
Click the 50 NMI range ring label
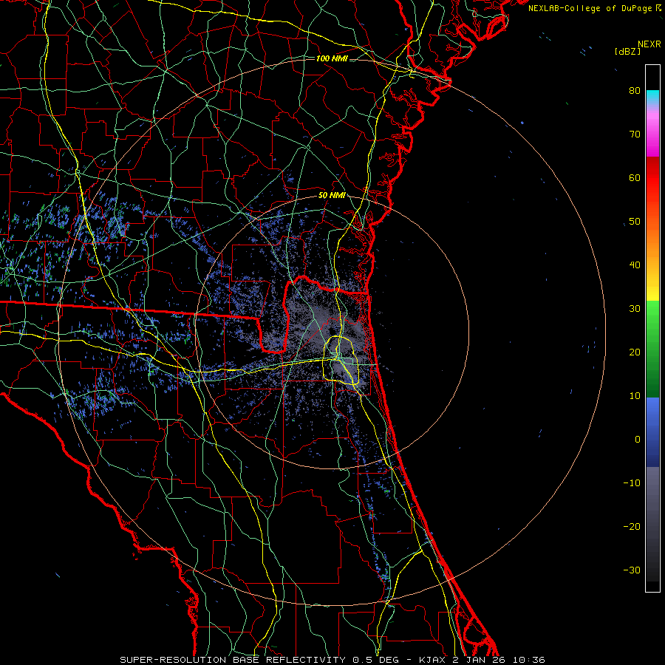coord(332,195)
